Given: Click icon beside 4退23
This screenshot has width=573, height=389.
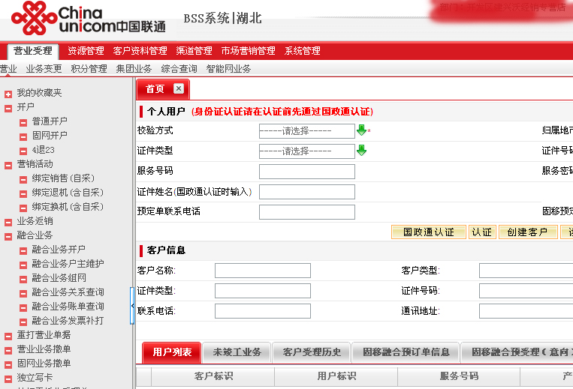Looking at the screenshot, I should click(23, 151).
